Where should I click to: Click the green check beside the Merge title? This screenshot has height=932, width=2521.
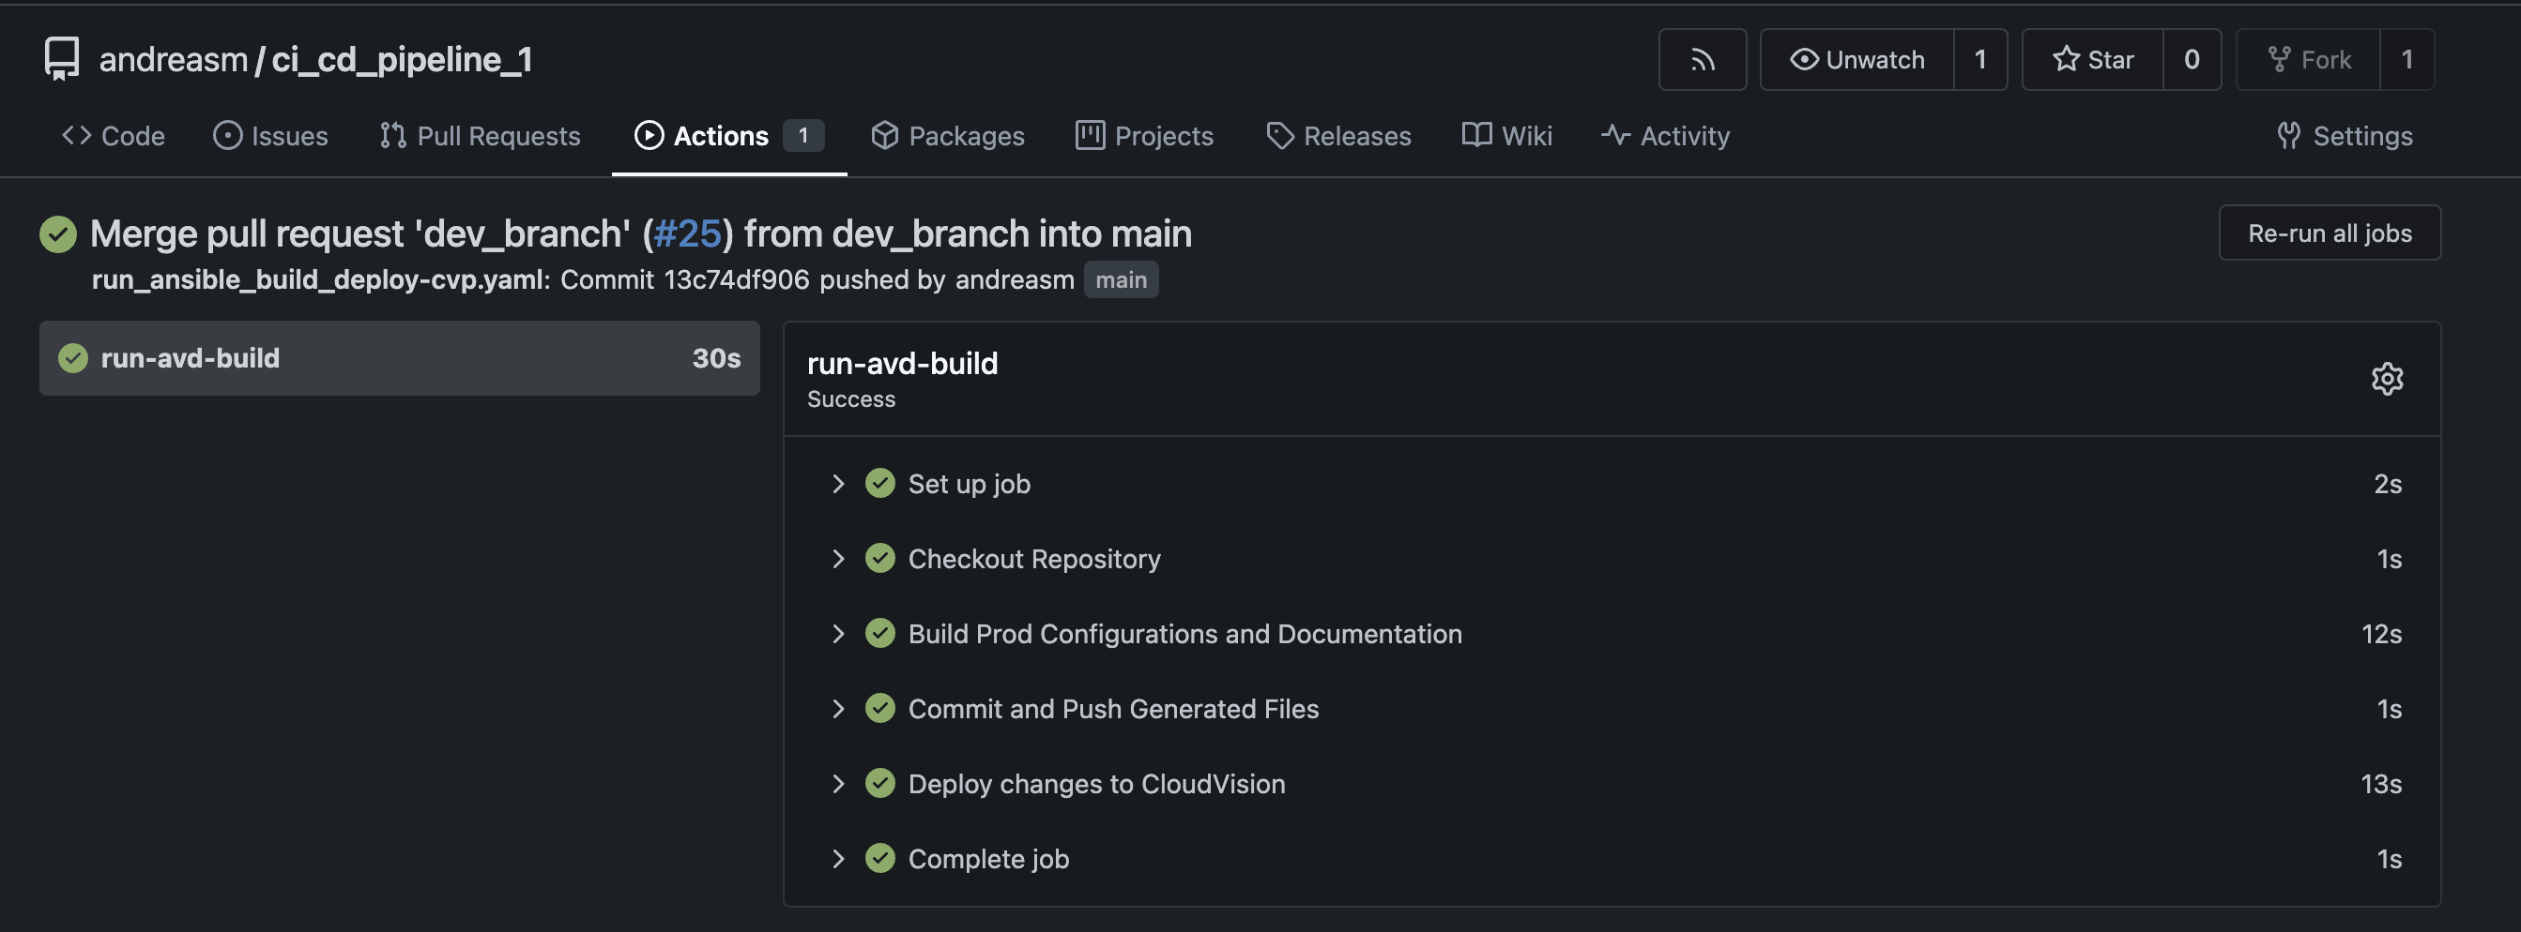(x=58, y=234)
